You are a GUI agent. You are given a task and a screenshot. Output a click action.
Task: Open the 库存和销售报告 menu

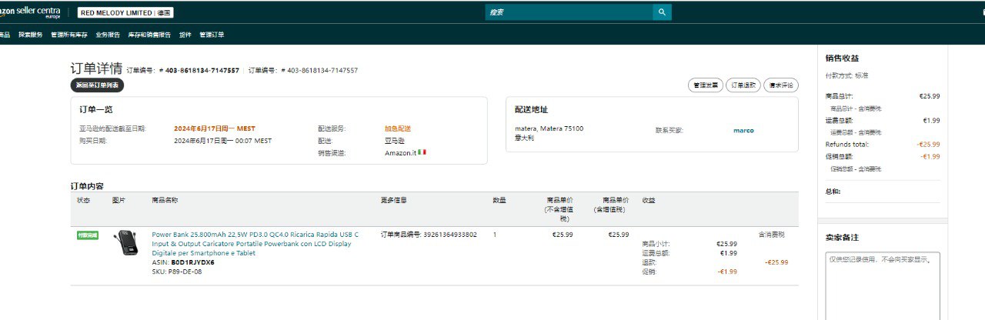tap(149, 35)
